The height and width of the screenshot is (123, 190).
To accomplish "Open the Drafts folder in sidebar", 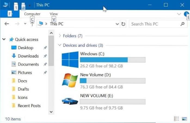I will point(23,89).
